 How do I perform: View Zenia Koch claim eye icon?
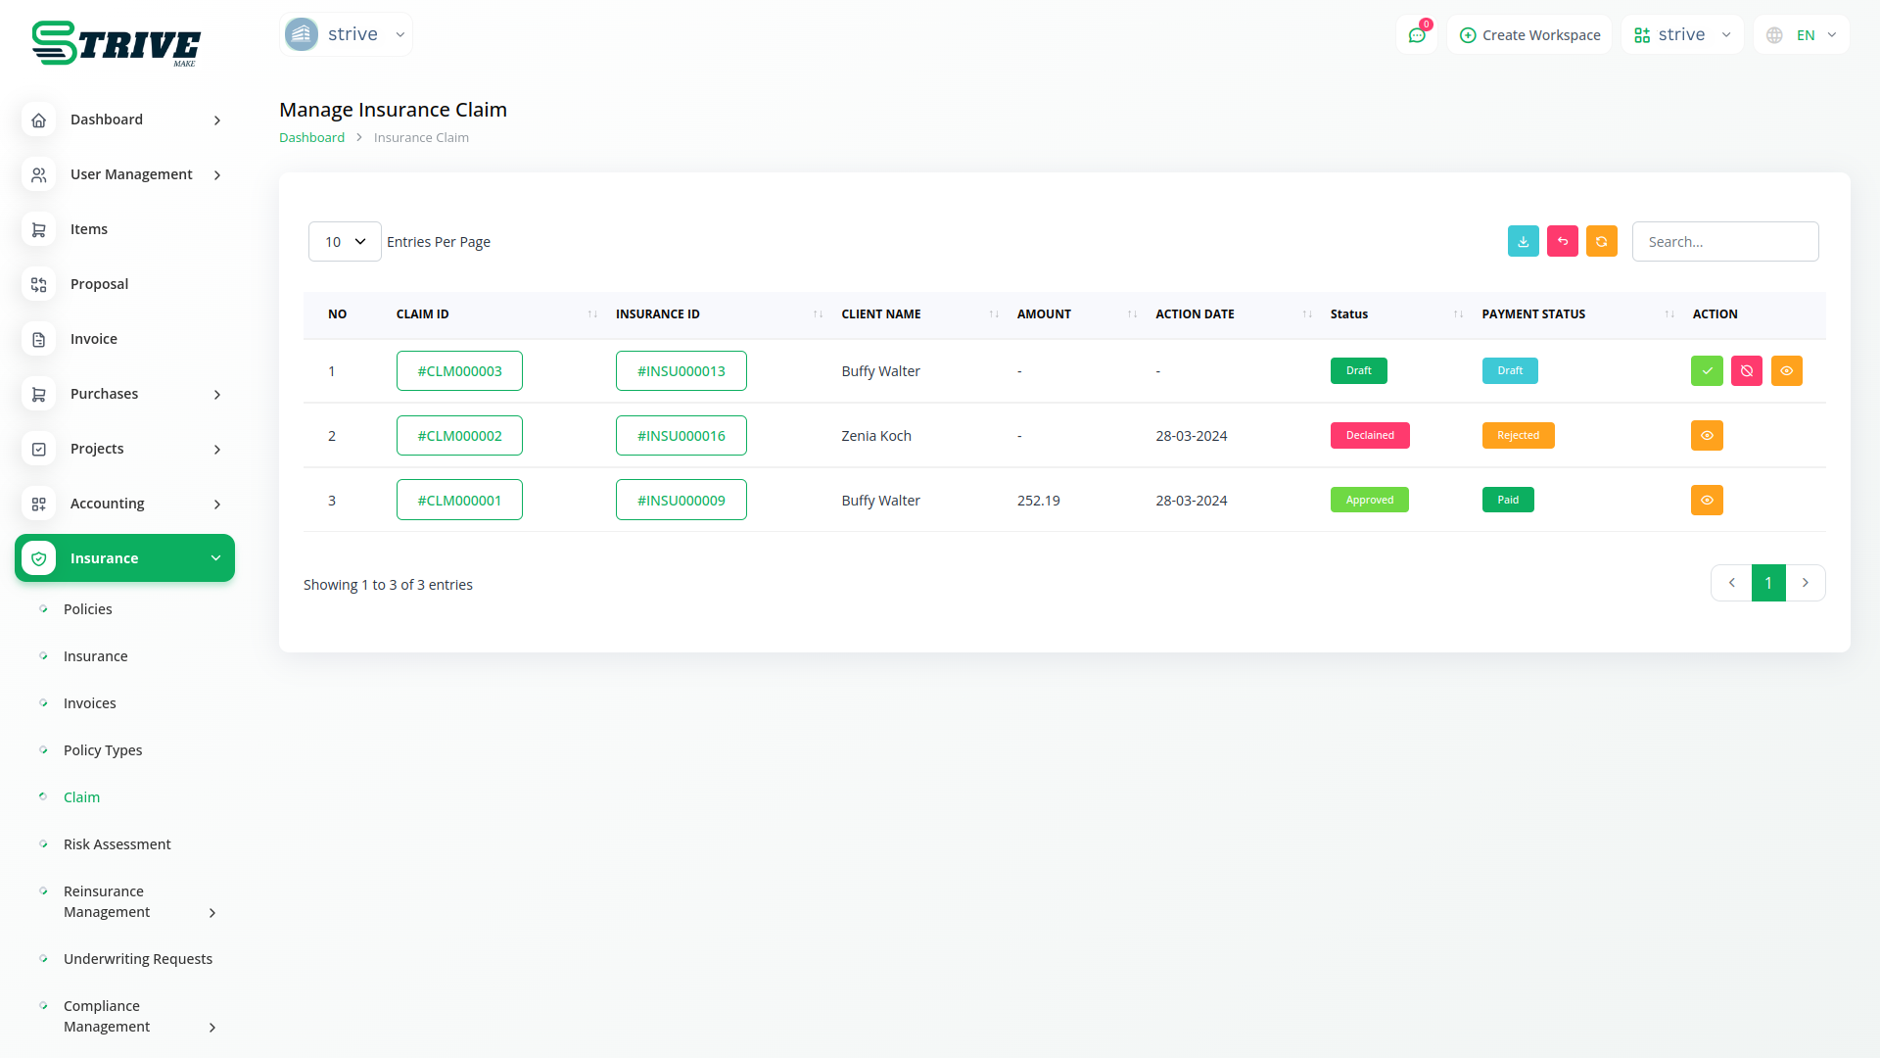[1707, 436]
